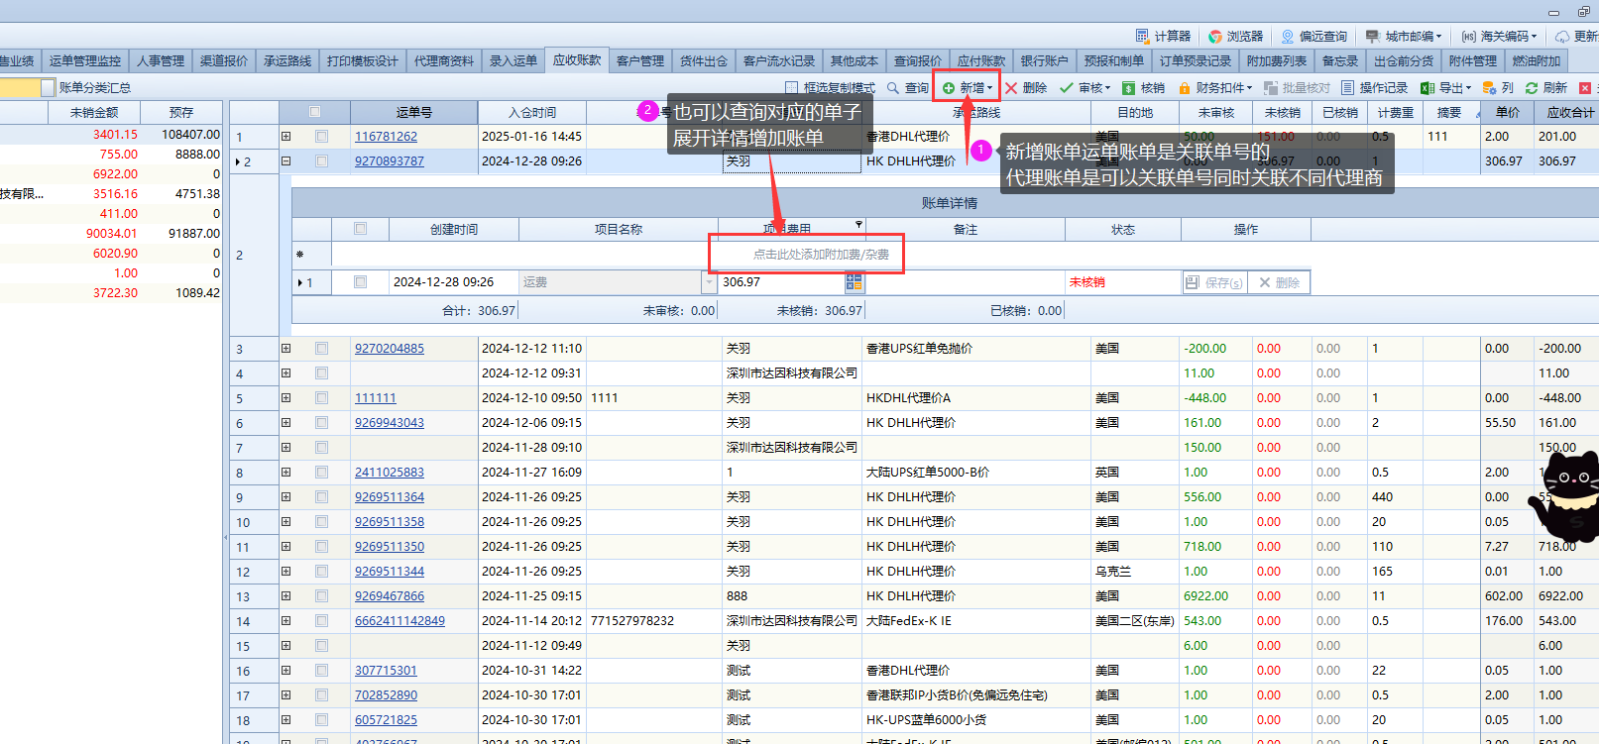Screen dimensions: 1599x744
Task: Click the 删除 button in bill detail row
Action: (1279, 283)
